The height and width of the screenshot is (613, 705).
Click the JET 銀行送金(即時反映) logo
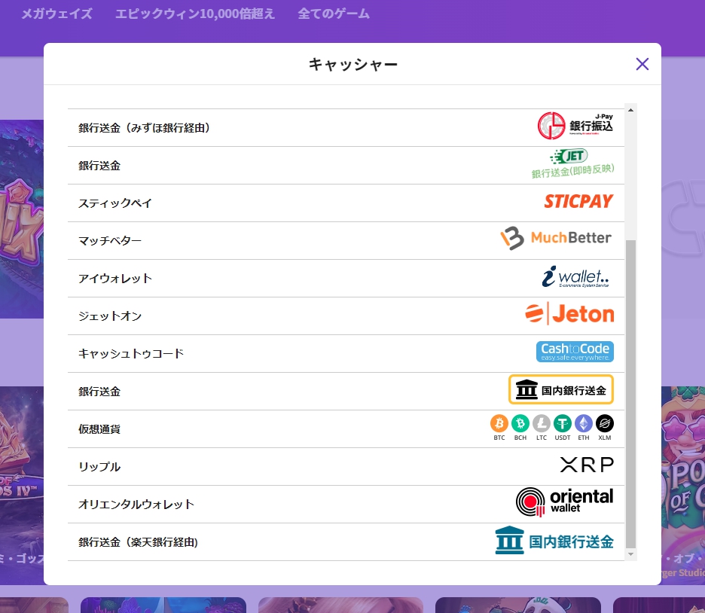572,164
